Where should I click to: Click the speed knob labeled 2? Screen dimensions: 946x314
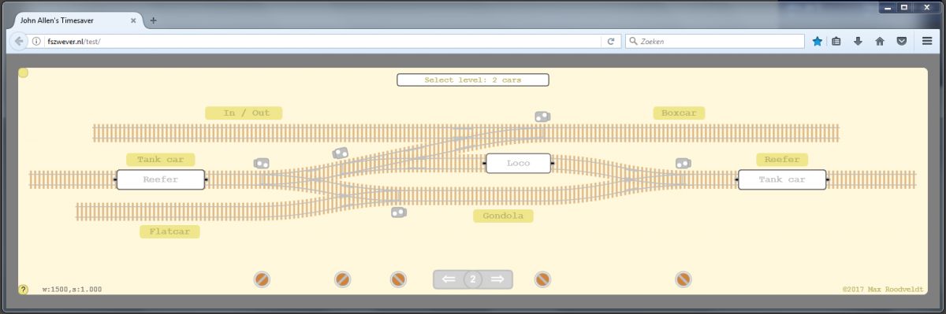[472, 279]
